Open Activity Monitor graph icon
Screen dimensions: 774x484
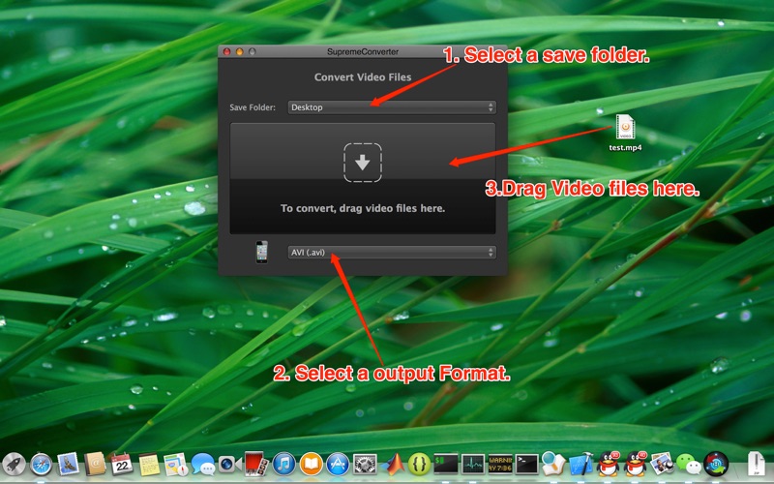(x=473, y=465)
